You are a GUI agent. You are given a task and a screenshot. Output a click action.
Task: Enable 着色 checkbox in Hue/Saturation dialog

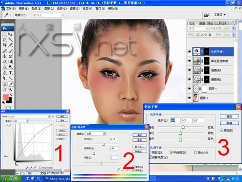[134, 167]
